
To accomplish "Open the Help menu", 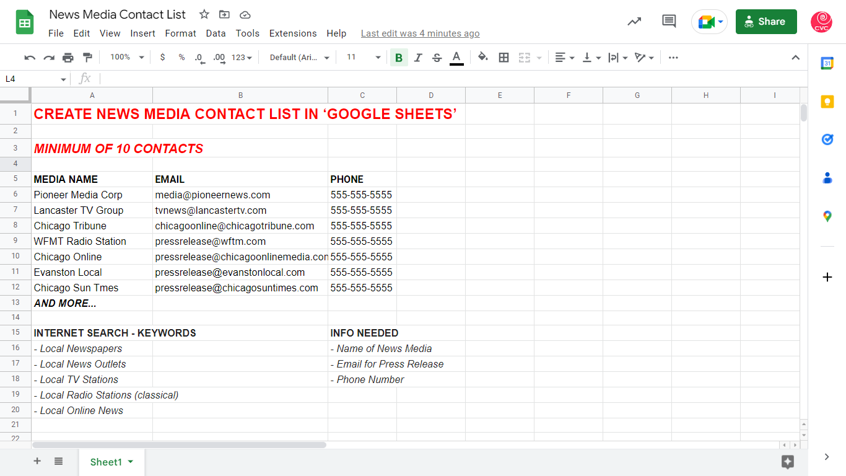I will [x=336, y=33].
